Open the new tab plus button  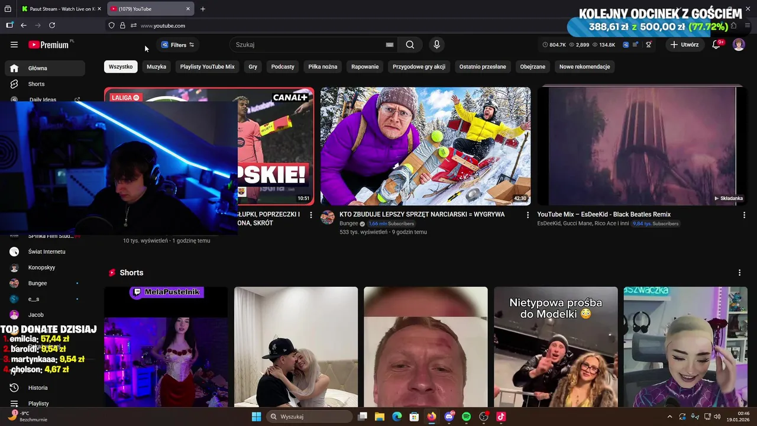point(203,9)
